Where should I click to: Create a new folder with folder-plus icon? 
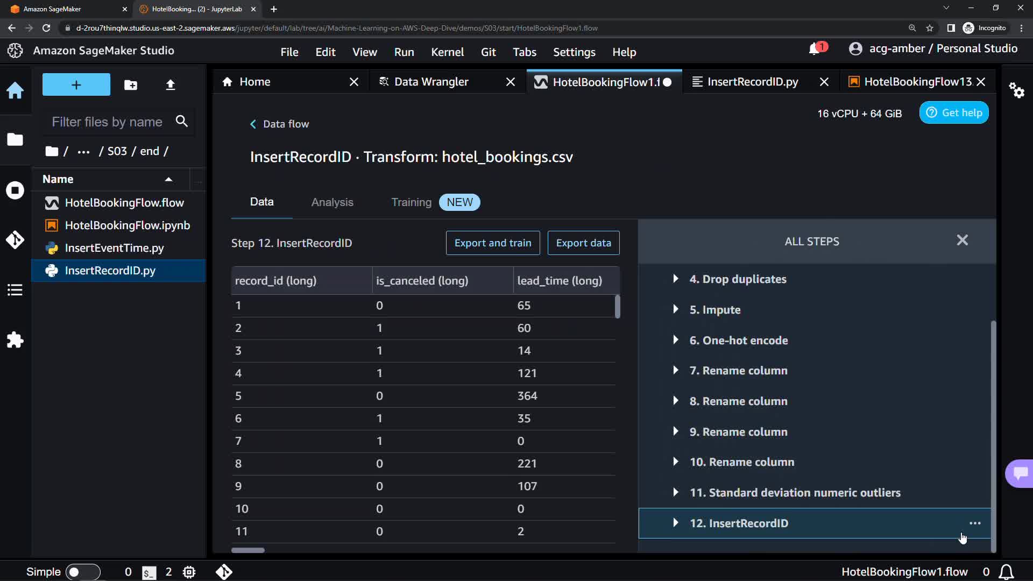click(130, 85)
